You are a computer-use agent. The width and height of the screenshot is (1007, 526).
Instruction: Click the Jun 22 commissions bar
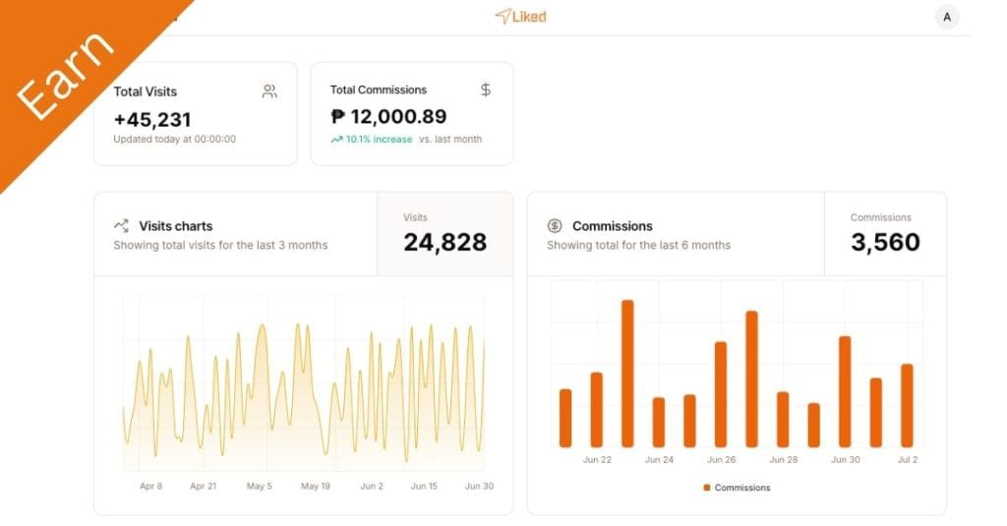[596, 409]
